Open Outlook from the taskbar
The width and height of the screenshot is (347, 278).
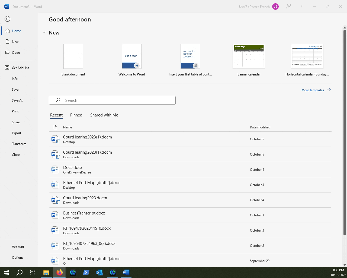click(99, 272)
